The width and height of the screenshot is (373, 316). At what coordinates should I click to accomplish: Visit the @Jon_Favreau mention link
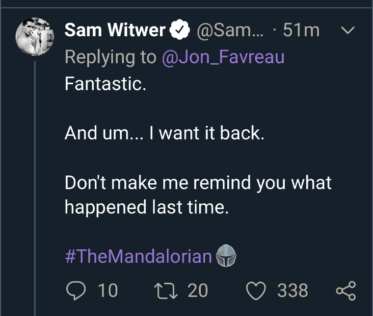coord(223,57)
